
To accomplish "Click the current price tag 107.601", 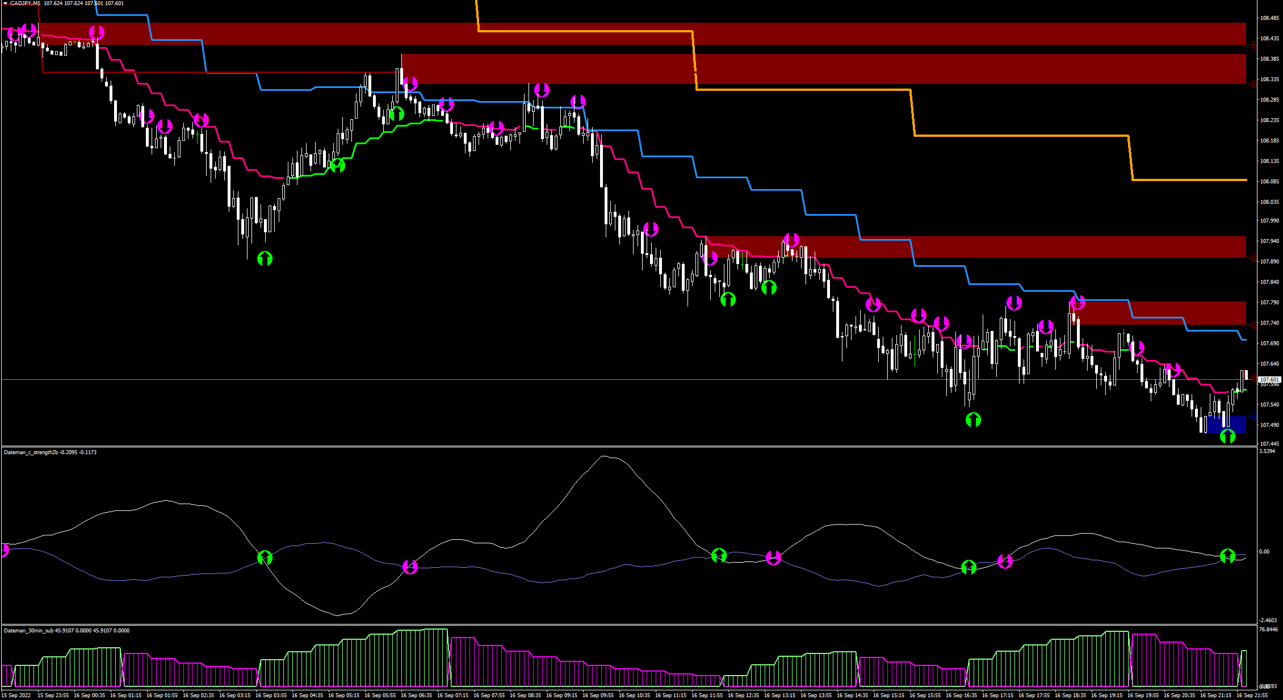I will 1269,379.
